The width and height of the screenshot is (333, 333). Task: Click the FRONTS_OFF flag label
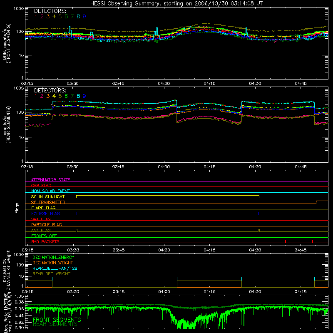click(x=44, y=236)
